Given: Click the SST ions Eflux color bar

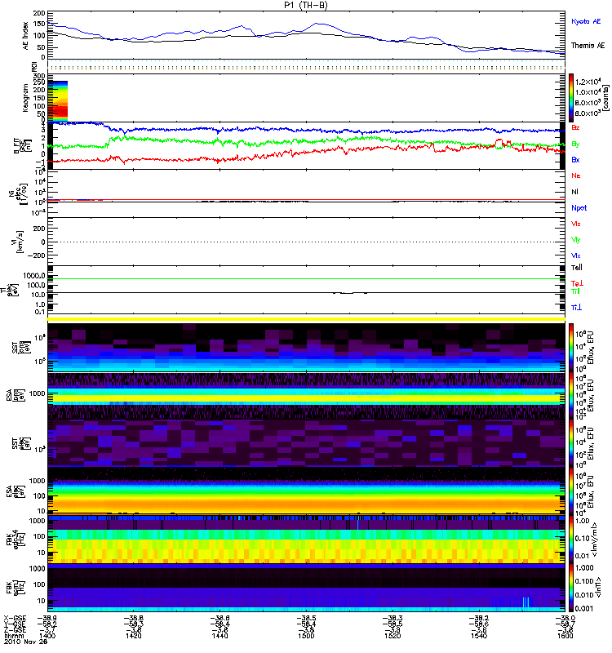Looking at the screenshot, I should pyautogui.click(x=571, y=348).
